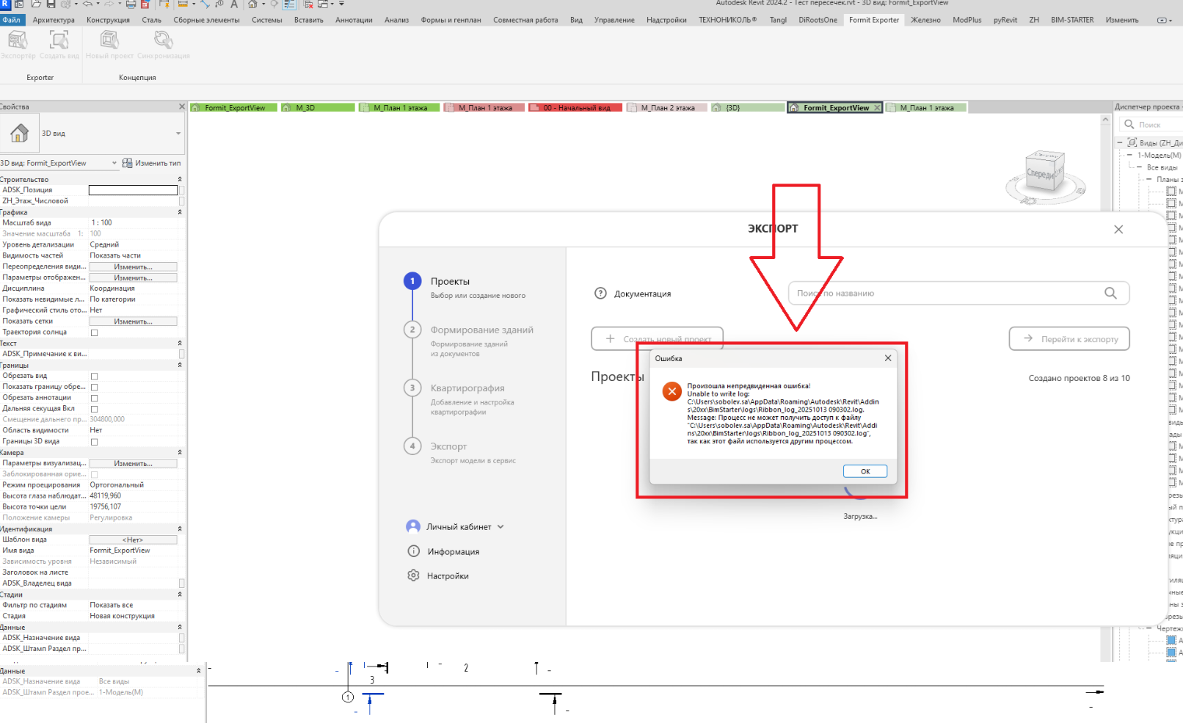The image size is (1183, 723).
Task: Click the Новый проект ribbon icon
Action: [109, 39]
